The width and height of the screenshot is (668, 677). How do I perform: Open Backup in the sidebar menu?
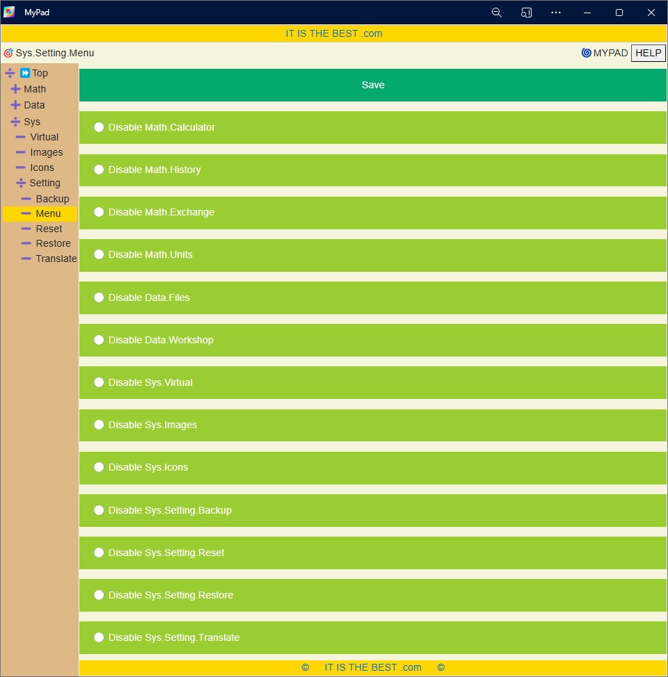click(52, 199)
